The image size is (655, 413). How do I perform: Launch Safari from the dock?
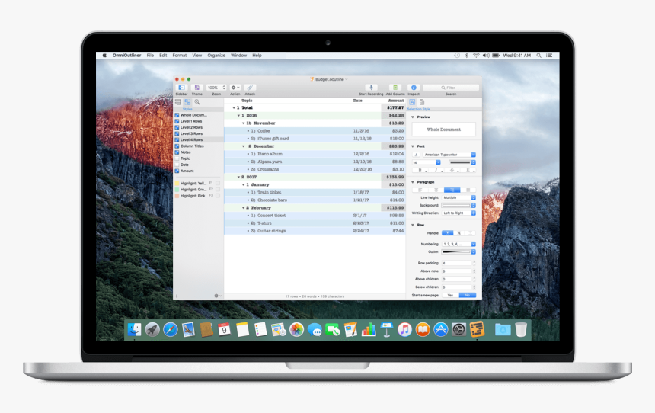click(170, 329)
